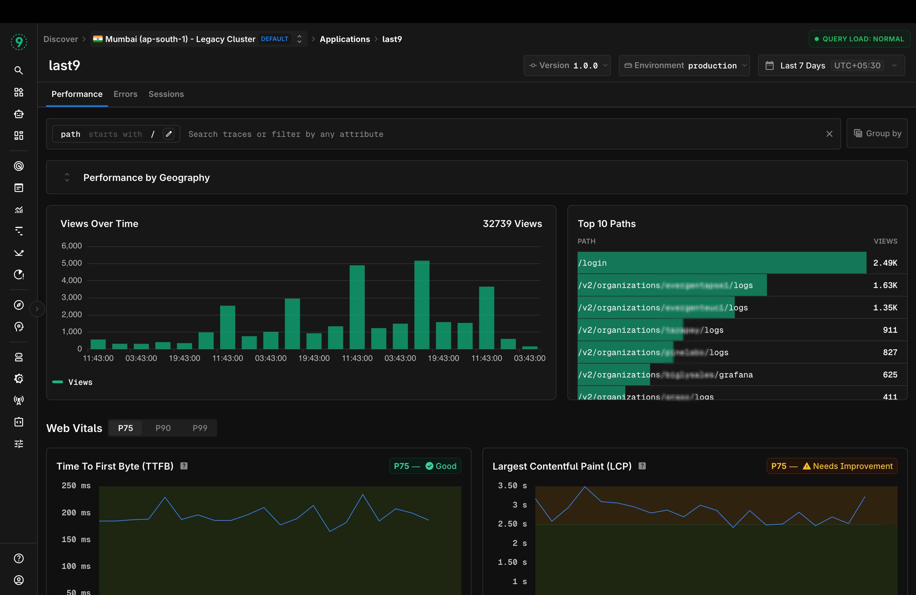
Task: Click the user account icon at bottom left
Action: (x=19, y=580)
